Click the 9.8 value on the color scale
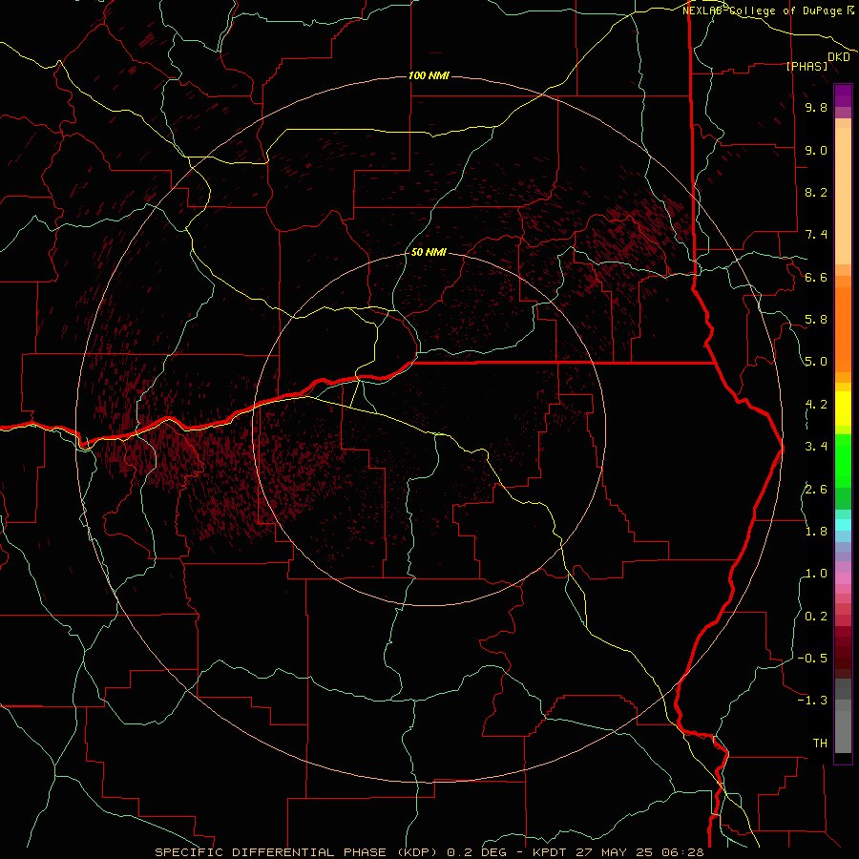 click(816, 107)
